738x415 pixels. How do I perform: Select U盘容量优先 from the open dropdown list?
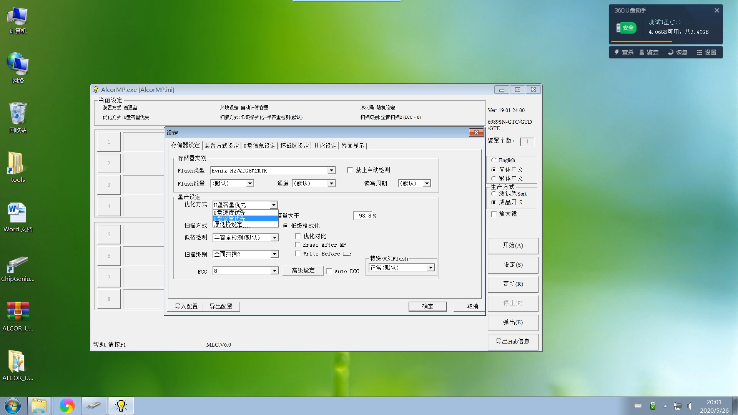click(230, 218)
